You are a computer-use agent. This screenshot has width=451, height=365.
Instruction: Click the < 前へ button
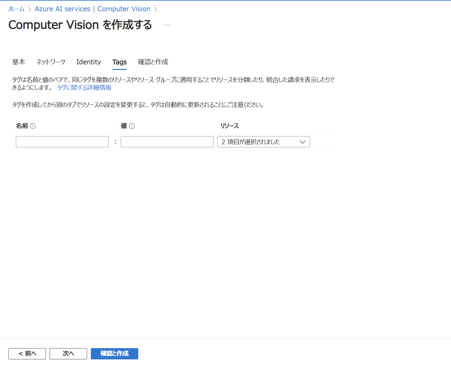(x=27, y=354)
